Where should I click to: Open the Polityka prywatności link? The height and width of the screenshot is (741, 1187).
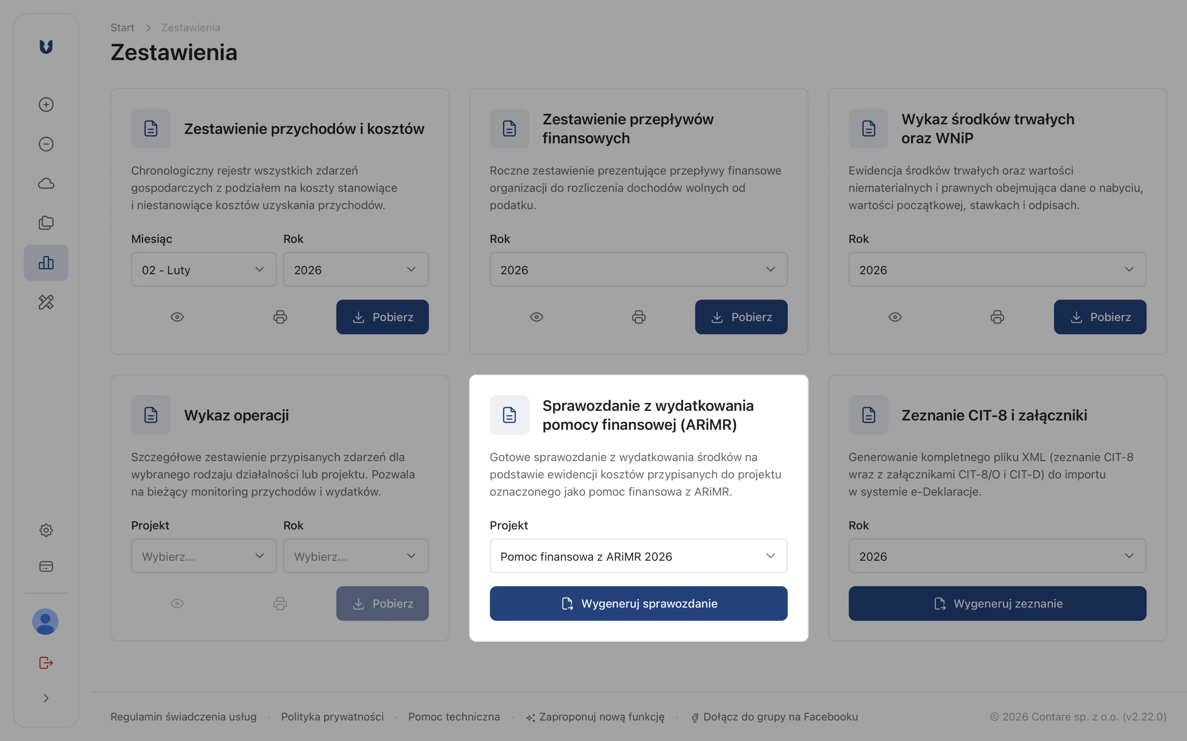click(332, 716)
